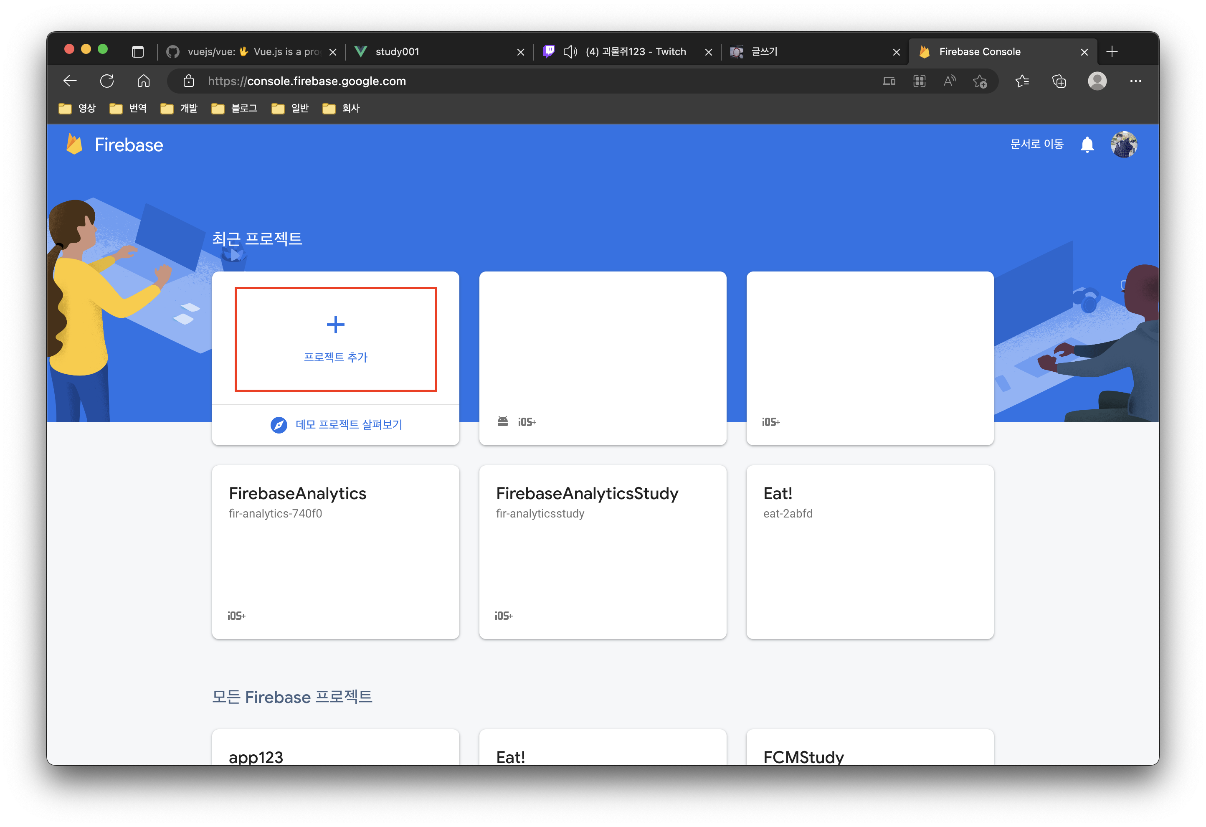Open the browser settings three-dot menu
This screenshot has height=827, width=1206.
click(1135, 81)
